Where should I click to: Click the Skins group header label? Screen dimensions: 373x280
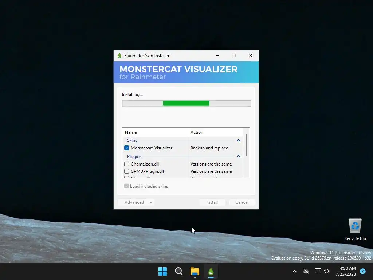tap(132, 140)
